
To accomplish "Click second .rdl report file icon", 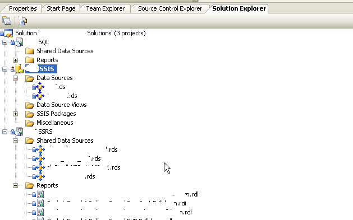I will point(40,203).
